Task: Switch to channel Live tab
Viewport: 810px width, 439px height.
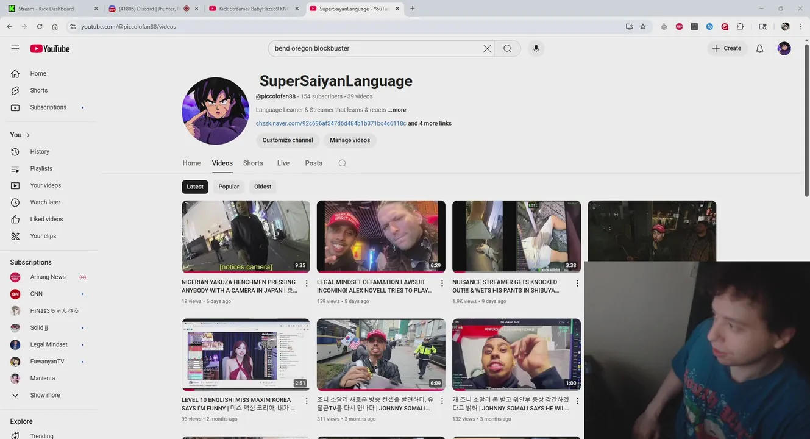Action: point(283,163)
